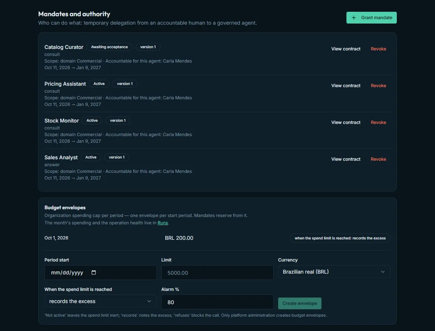This screenshot has width=435, height=331.
Task: Click the version 1 badge for Stock Monitor
Action: [x=118, y=121]
